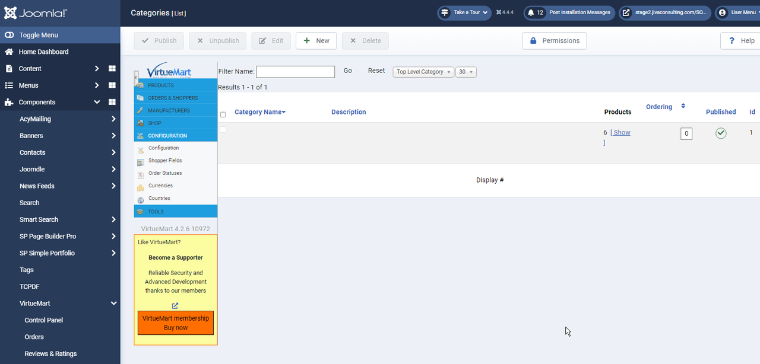Show the products of category 1
The height and width of the screenshot is (364, 760).
click(620, 133)
